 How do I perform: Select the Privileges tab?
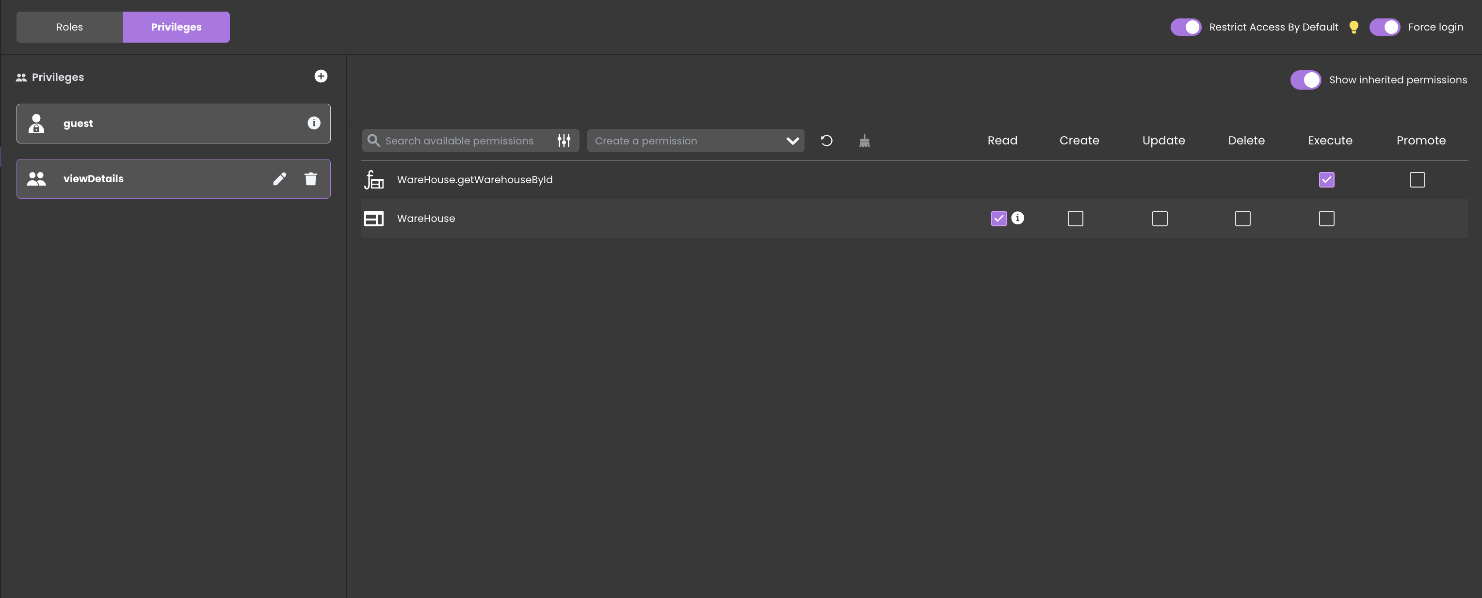(x=176, y=27)
